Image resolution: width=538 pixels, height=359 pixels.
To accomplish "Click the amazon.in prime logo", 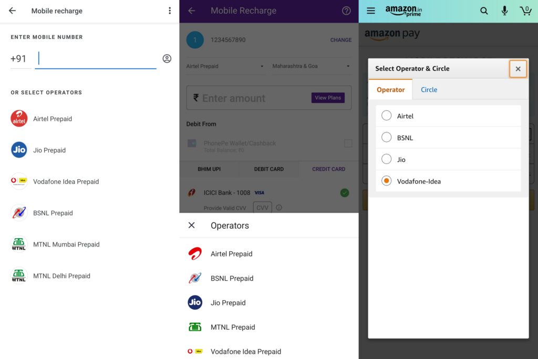I will (403, 11).
